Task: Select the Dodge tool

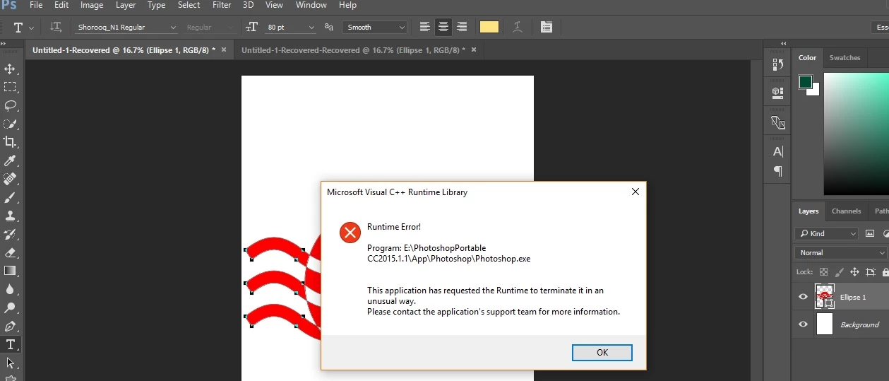Action: (10, 307)
